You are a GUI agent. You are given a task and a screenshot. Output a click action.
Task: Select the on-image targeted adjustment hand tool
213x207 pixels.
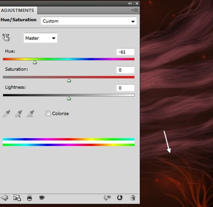tap(6, 38)
